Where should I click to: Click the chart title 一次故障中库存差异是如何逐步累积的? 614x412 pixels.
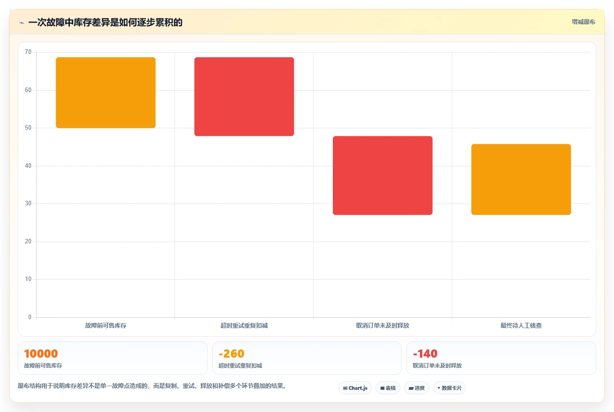[x=105, y=22]
